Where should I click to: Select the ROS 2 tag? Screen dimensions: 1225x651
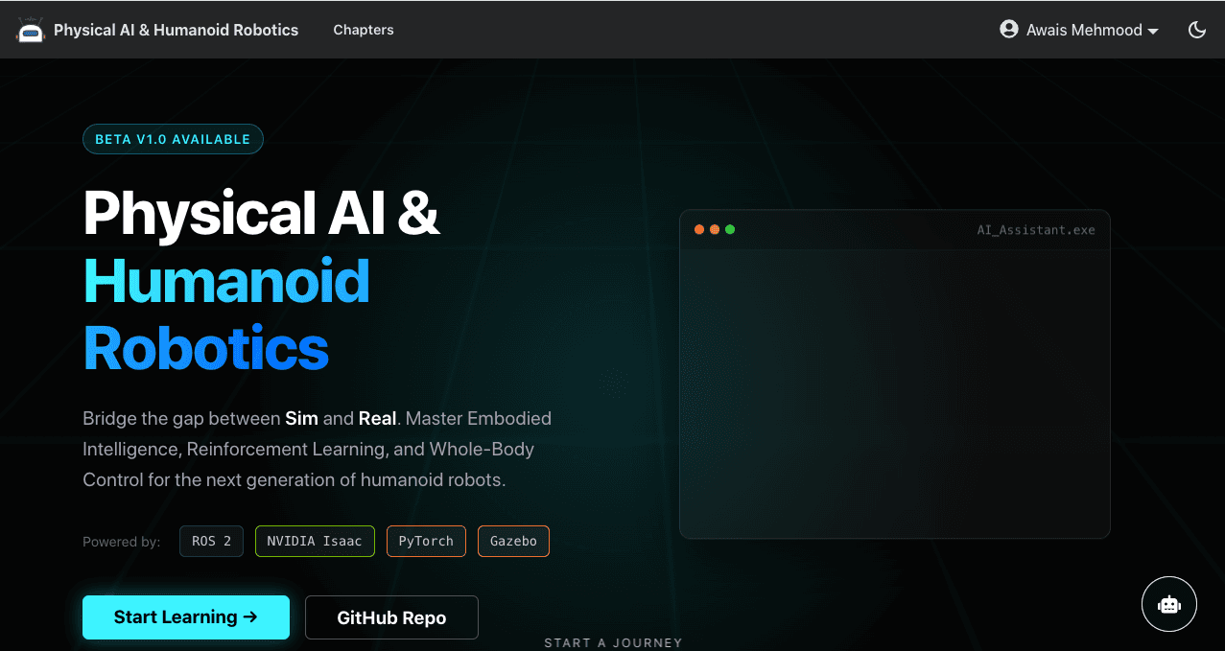[x=211, y=541]
